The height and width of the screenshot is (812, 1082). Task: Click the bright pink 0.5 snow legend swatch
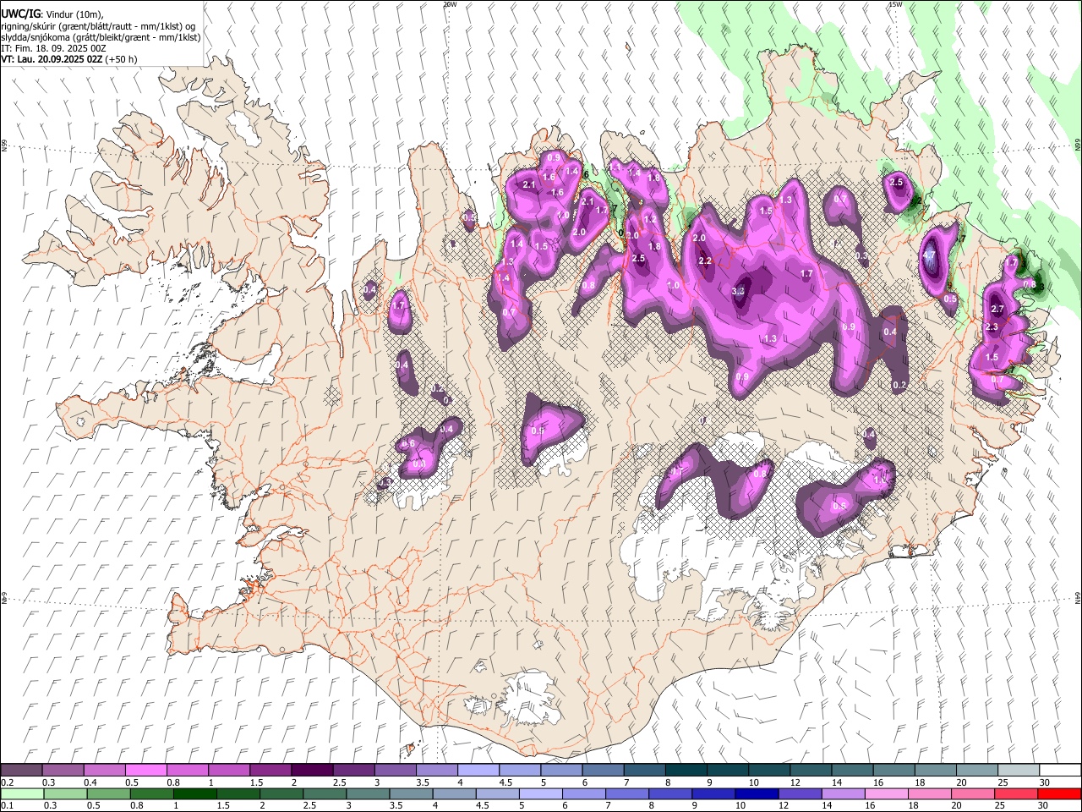(x=146, y=770)
